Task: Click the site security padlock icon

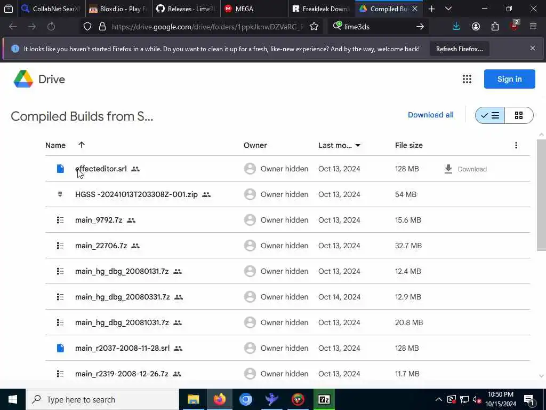Action: tap(102, 27)
